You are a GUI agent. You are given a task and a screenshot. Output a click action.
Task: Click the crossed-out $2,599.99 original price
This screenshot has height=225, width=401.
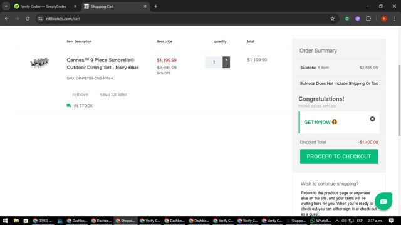167,67
